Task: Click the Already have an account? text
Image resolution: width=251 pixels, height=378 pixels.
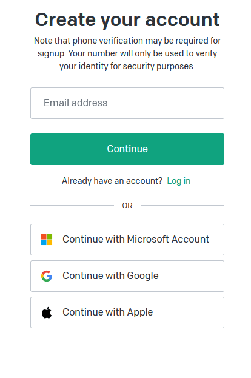Action: [x=112, y=181]
